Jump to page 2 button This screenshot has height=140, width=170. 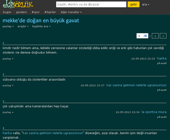click(x=155, y=36)
